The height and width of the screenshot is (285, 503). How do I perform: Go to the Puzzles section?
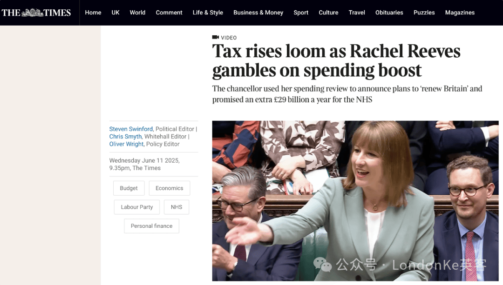pyautogui.click(x=424, y=13)
